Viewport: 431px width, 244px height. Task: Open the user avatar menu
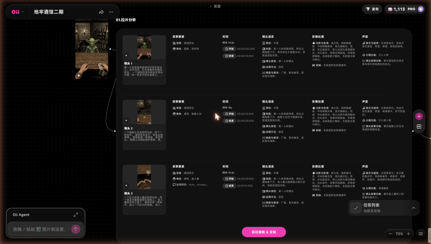tap(421, 9)
